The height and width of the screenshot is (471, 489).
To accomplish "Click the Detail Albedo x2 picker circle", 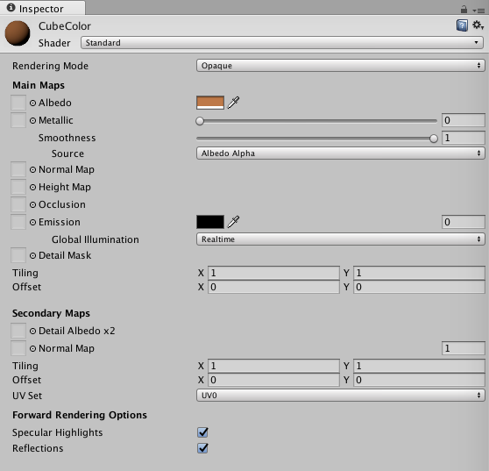I will (x=32, y=331).
